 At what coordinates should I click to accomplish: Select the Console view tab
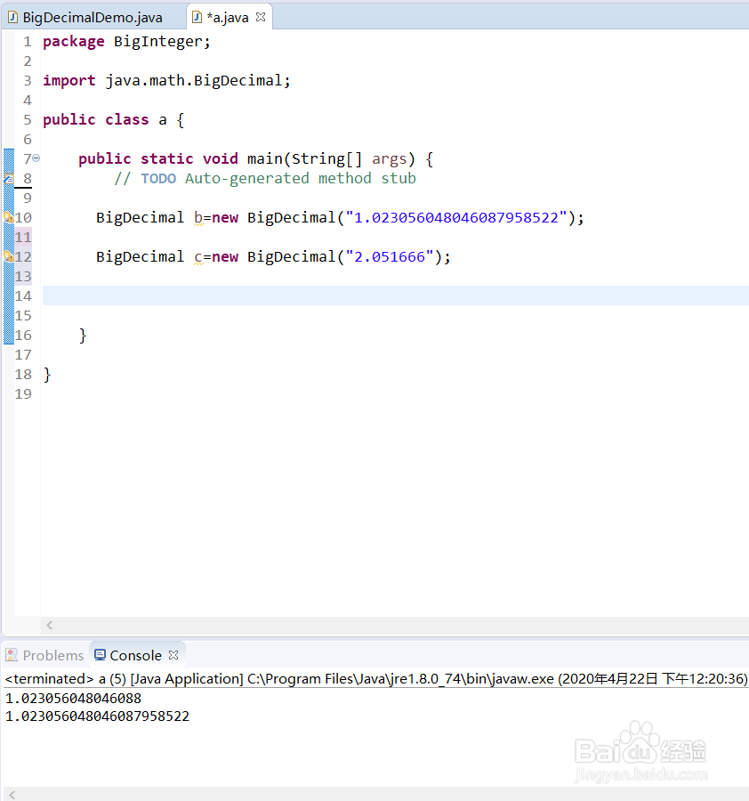click(135, 655)
